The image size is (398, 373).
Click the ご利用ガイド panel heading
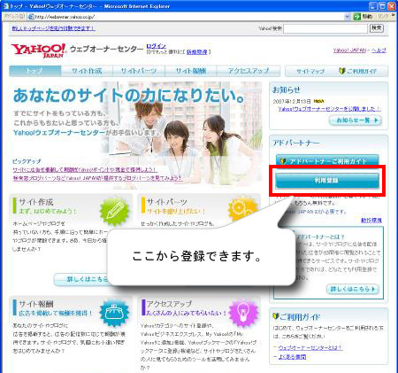click(x=296, y=317)
